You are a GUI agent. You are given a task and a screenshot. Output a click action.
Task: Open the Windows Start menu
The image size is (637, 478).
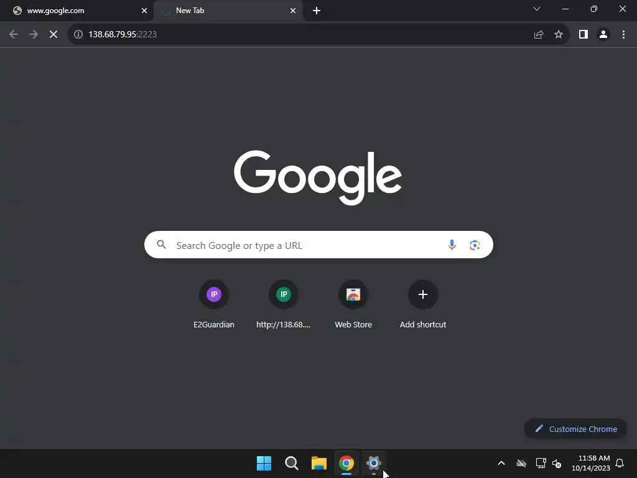point(264,463)
